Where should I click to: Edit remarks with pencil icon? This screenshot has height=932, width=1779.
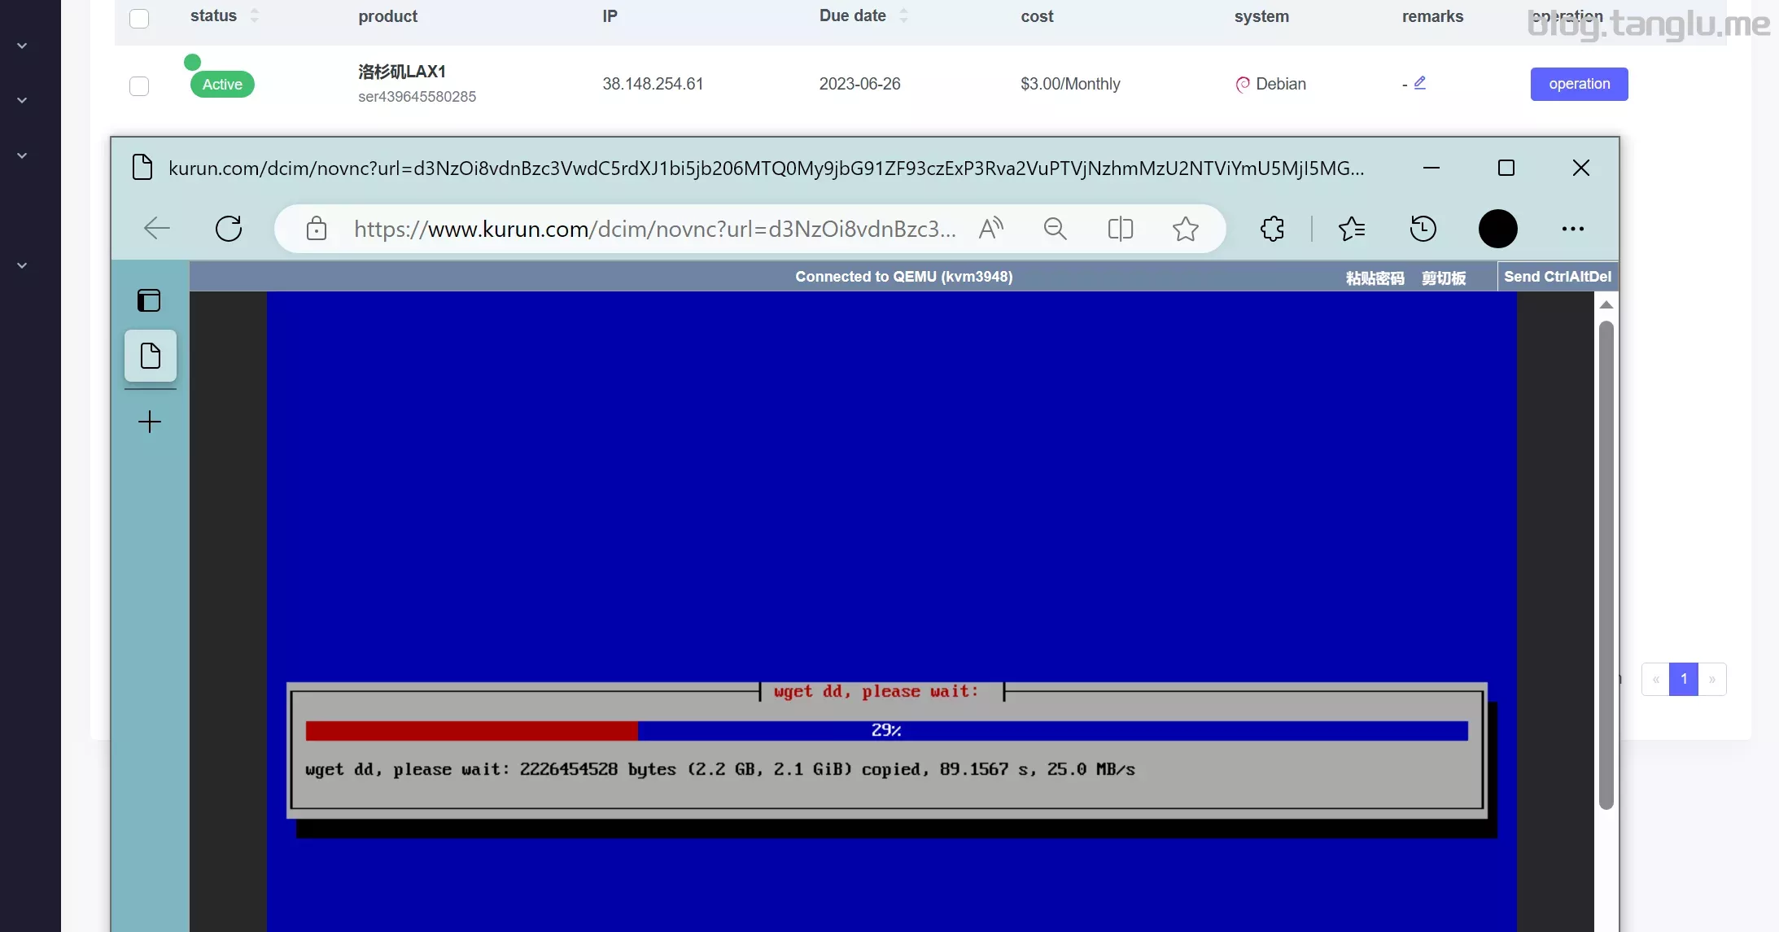tap(1420, 82)
